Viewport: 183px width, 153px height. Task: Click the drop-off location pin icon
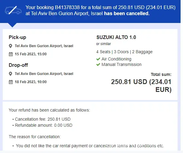tap(11, 74)
